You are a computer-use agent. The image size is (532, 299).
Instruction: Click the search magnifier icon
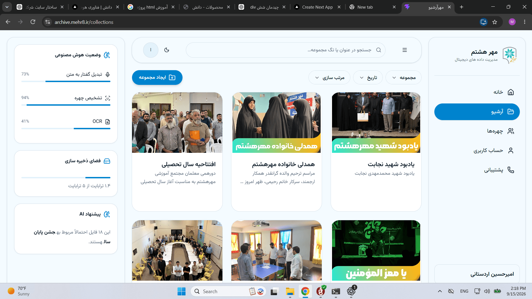click(x=379, y=50)
